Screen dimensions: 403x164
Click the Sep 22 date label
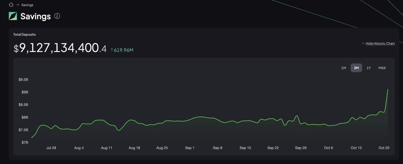[x=273, y=148]
